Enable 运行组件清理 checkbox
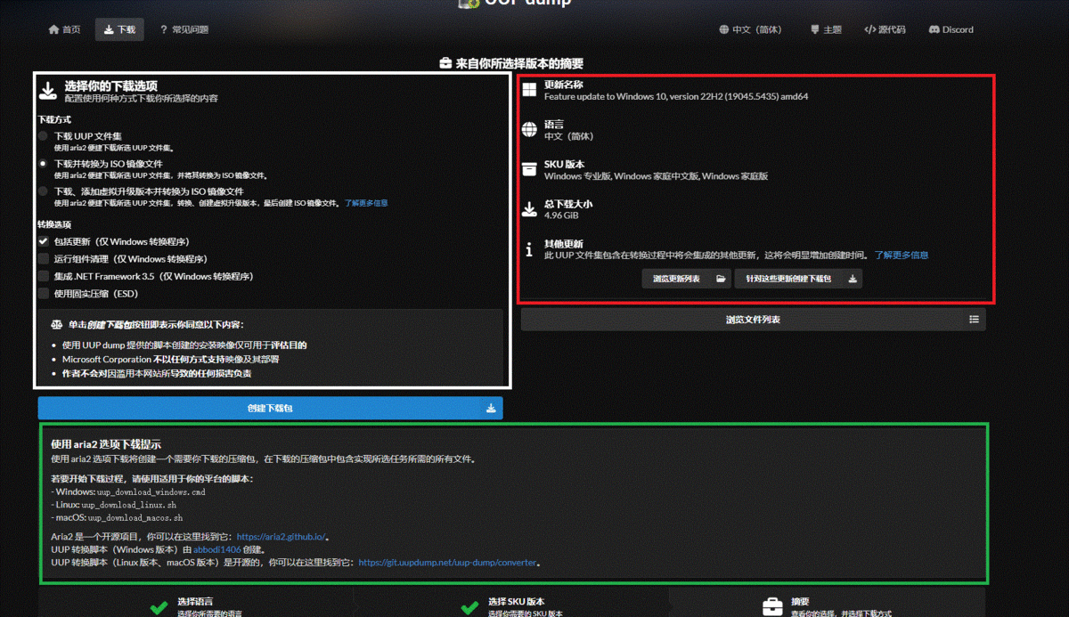The width and height of the screenshot is (1069, 617). (x=43, y=259)
